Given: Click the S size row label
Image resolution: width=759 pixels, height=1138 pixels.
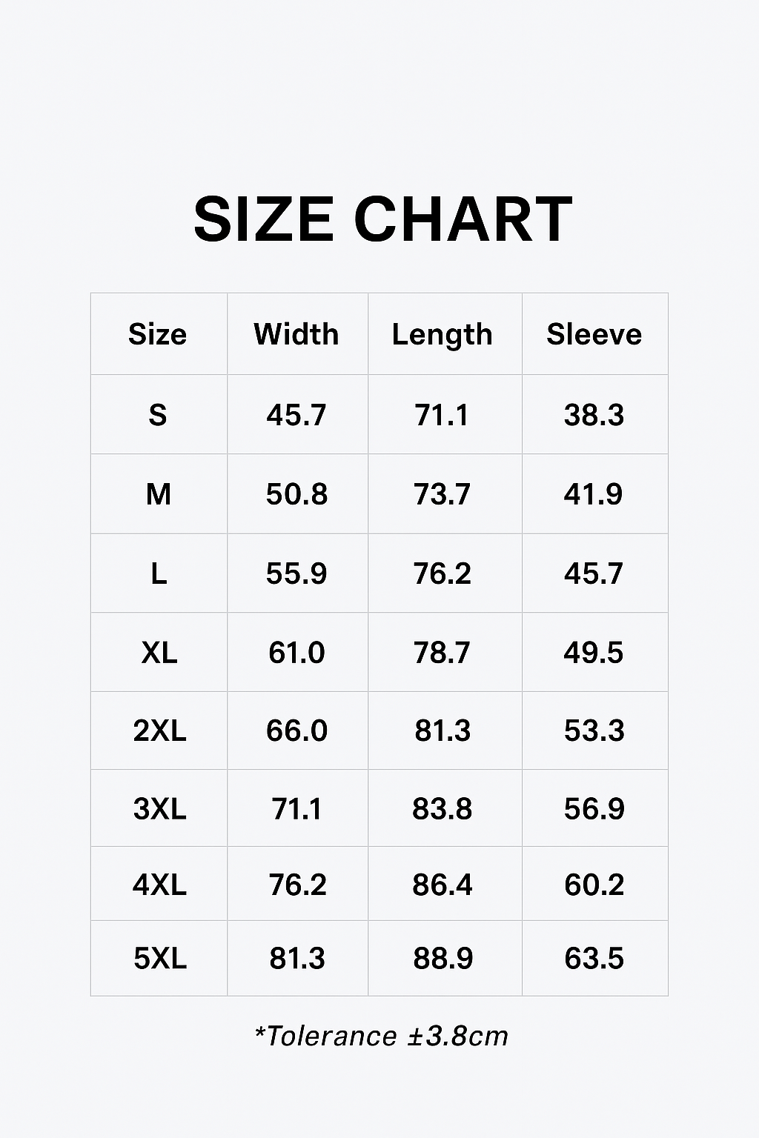Looking at the screenshot, I should click(158, 415).
